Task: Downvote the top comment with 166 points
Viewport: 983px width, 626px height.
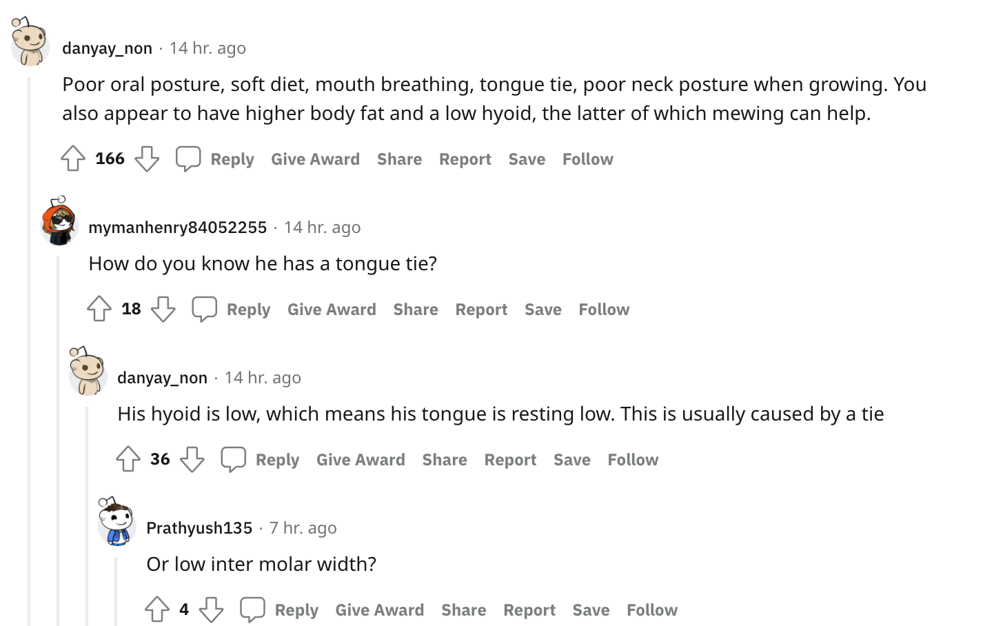Action: pyautogui.click(x=147, y=159)
